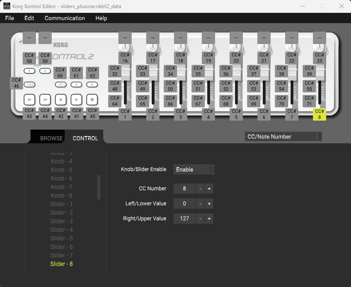Decrease Right/Upper Value with the minus button
The image size is (351, 287).
[x=200, y=219]
